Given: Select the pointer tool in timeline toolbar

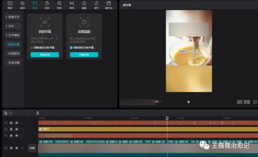Looking at the screenshot, I should 6,113.
